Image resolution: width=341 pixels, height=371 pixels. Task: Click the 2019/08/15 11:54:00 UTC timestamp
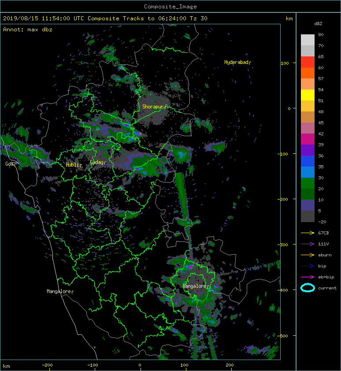pos(44,19)
